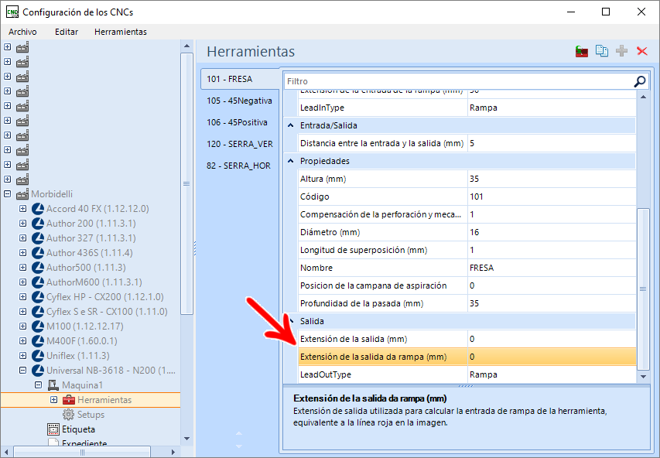Click the AuthorM600 machine icon
The height and width of the screenshot is (458, 660).
coord(38,282)
